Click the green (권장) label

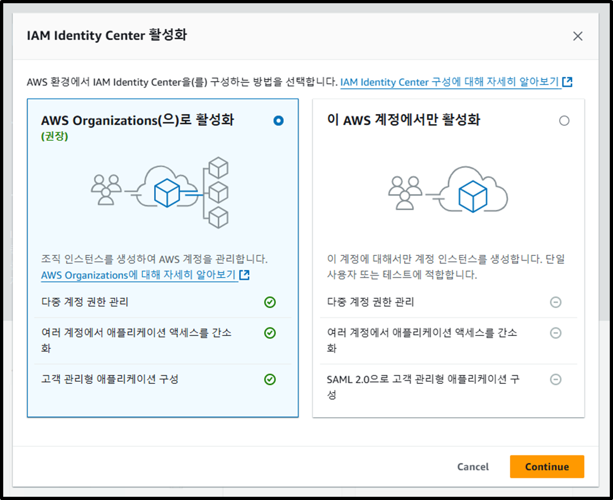[x=55, y=137]
